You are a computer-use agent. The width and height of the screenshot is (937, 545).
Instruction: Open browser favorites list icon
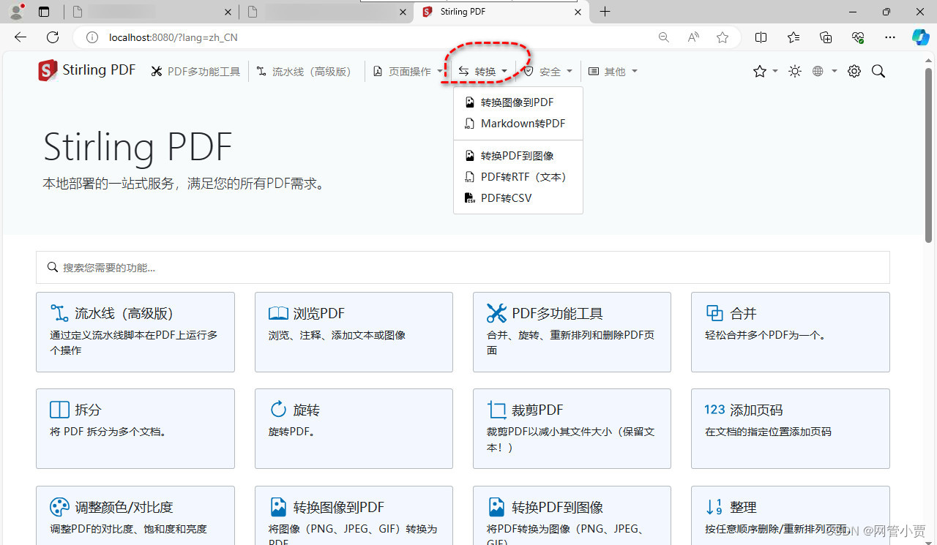click(794, 37)
